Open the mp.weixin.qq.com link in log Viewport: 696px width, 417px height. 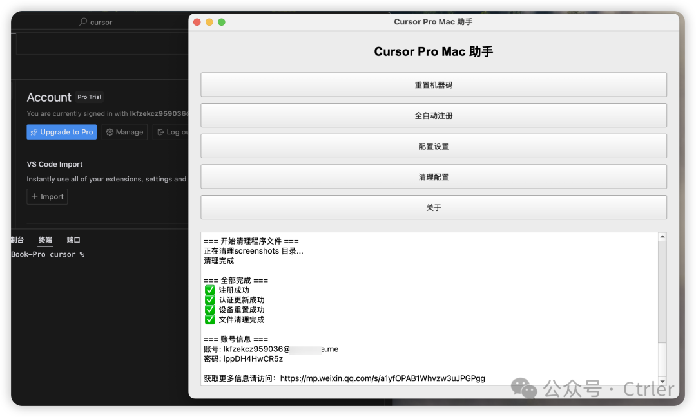point(382,378)
